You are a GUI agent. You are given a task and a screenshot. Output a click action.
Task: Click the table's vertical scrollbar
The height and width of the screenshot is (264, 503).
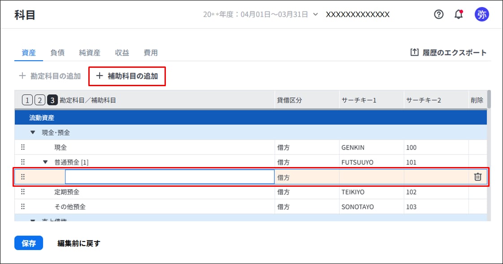tap(489, 100)
